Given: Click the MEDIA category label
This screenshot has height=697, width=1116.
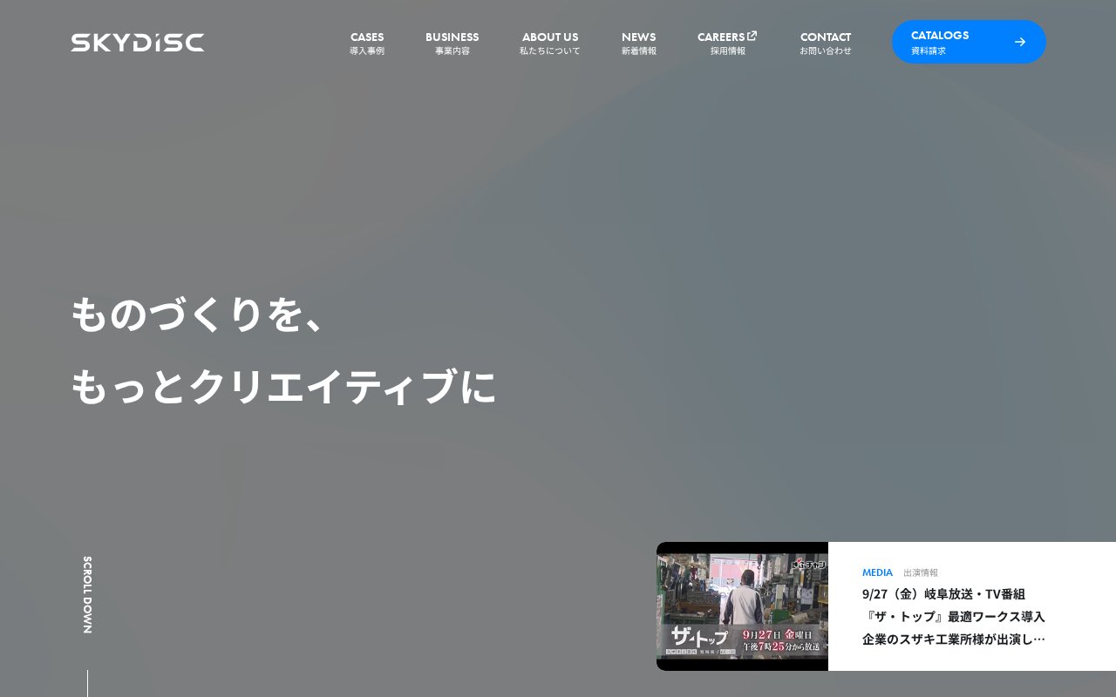Looking at the screenshot, I should [x=877, y=572].
